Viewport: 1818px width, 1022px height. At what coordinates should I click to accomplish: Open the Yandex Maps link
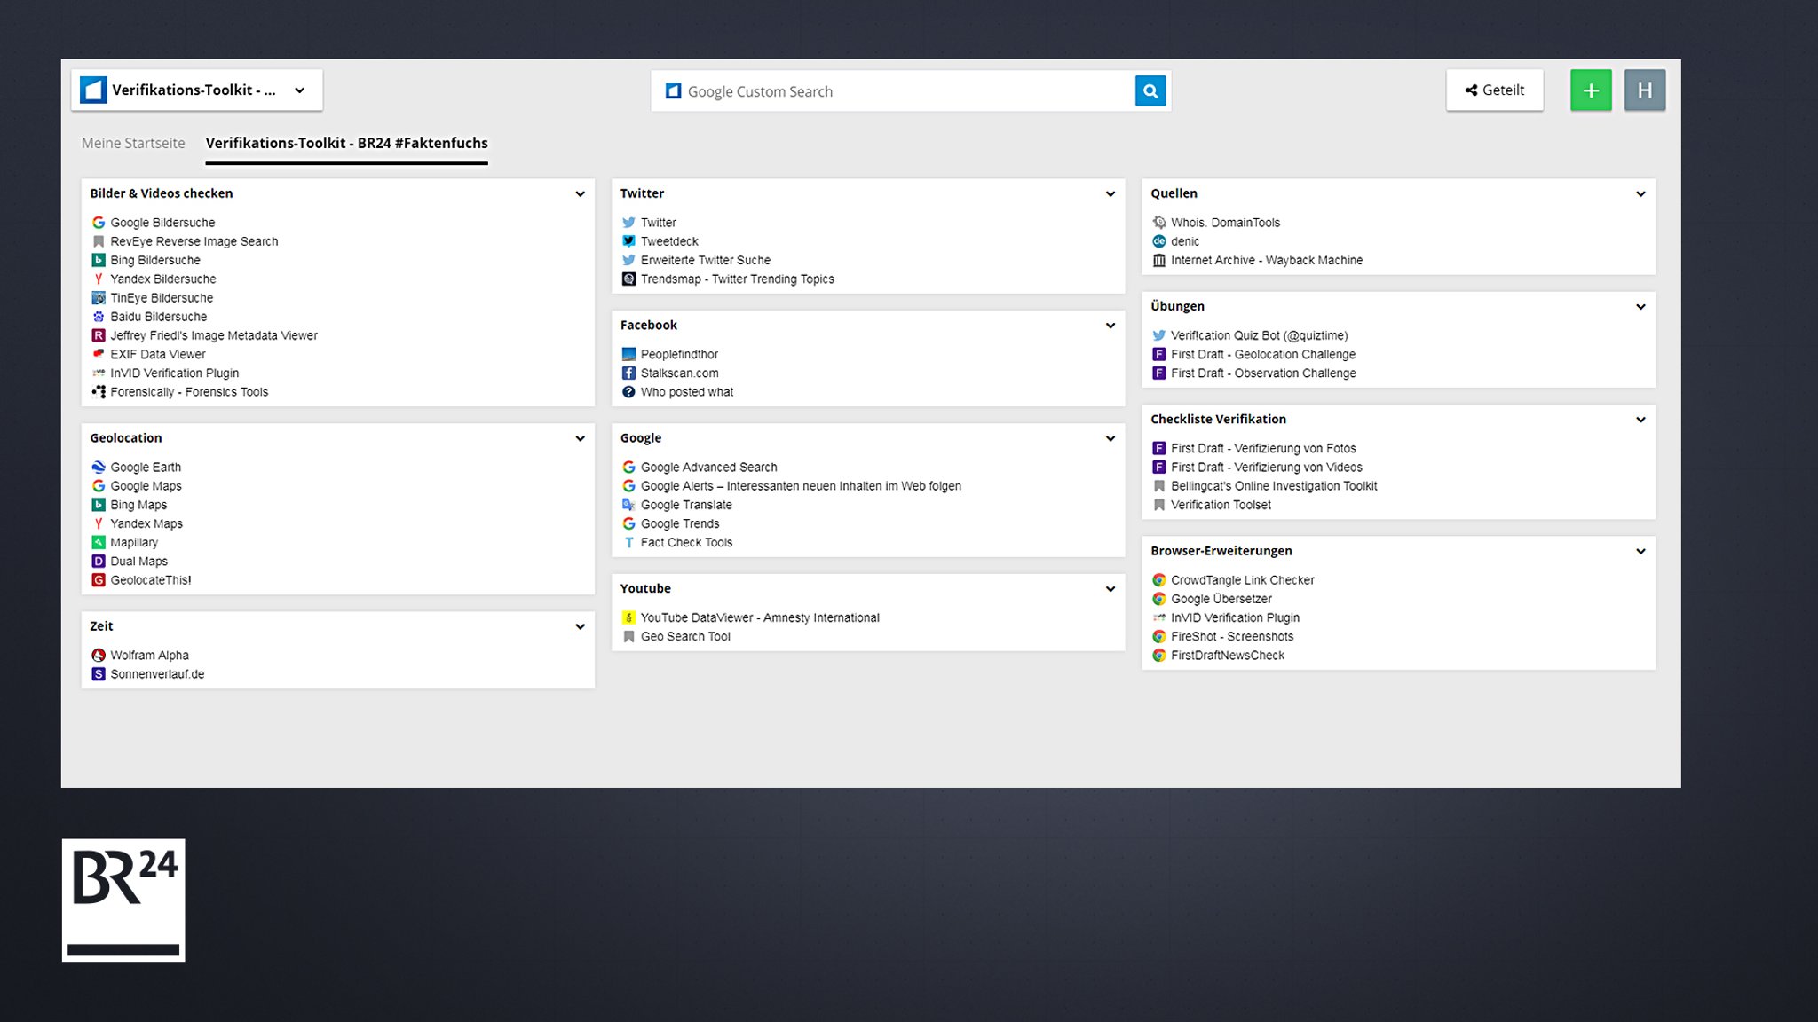pos(146,523)
